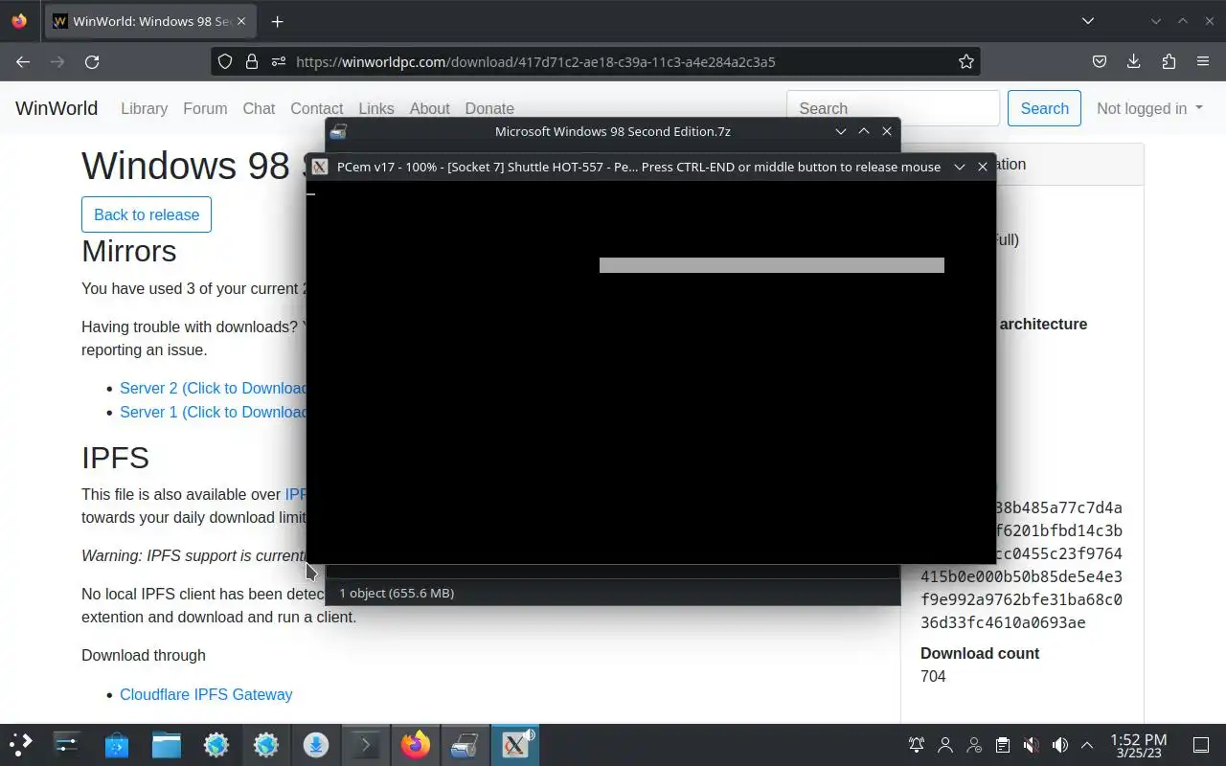Click the padlock site security icon

click(x=252, y=61)
